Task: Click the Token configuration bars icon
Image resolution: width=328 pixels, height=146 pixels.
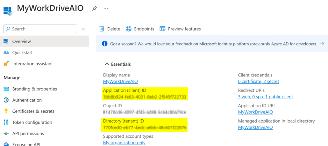Action: click(6, 122)
